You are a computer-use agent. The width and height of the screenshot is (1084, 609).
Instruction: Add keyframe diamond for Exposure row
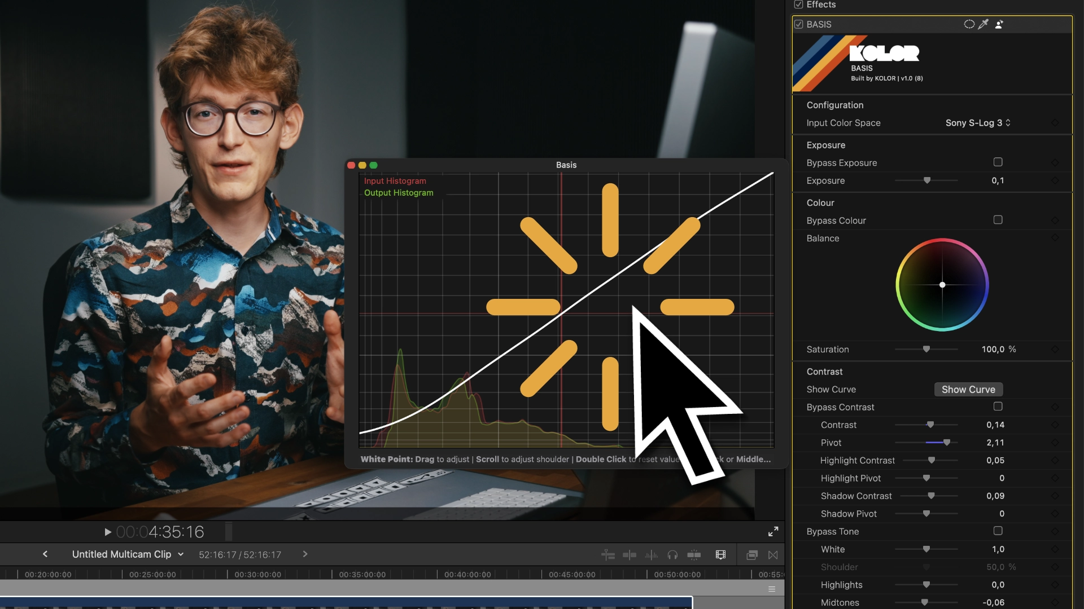pyautogui.click(x=1055, y=180)
